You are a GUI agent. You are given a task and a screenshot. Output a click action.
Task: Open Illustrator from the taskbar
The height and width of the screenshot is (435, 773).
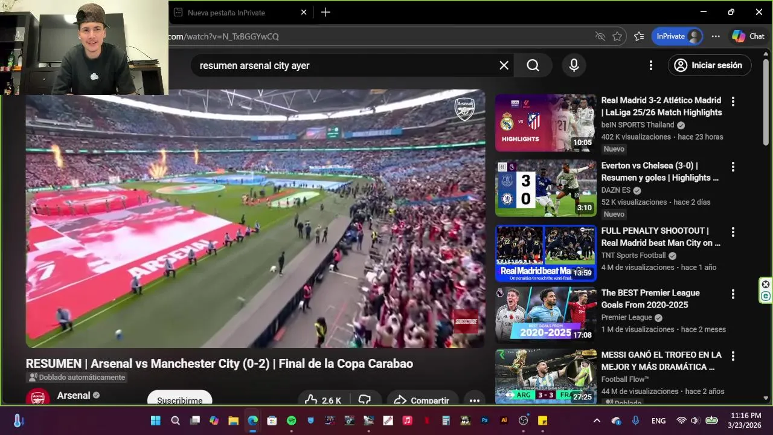pyautogui.click(x=504, y=420)
